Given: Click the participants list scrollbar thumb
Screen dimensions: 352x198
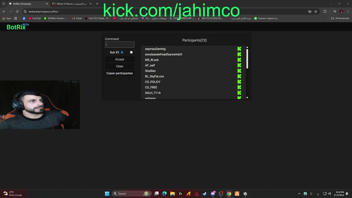Looking at the screenshot, I should tap(247, 59).
